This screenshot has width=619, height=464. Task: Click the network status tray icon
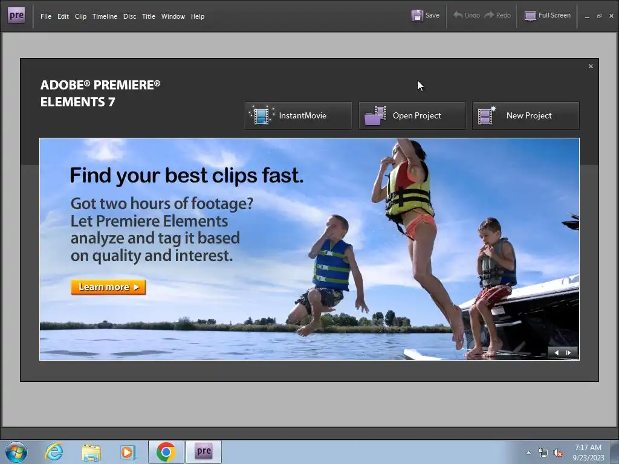coord(543,453)
